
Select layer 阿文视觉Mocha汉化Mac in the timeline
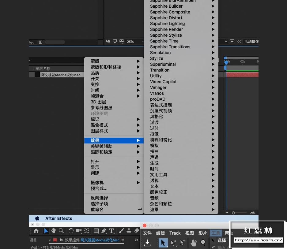pyautogui.click(x=61, y=75)
